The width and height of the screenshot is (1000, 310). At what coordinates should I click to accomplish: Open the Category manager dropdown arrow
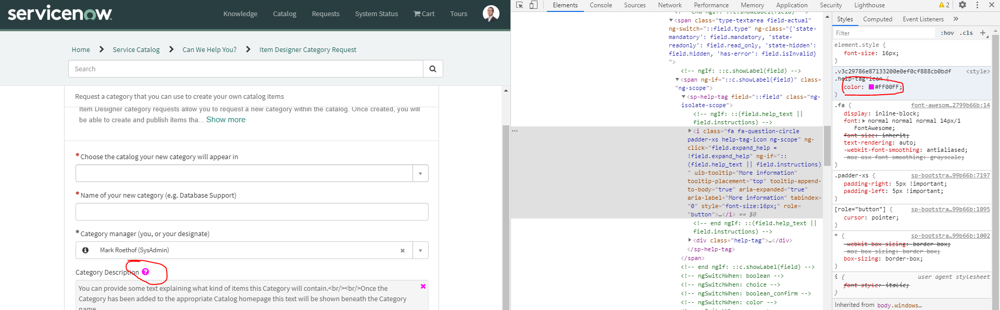(420, 250)
